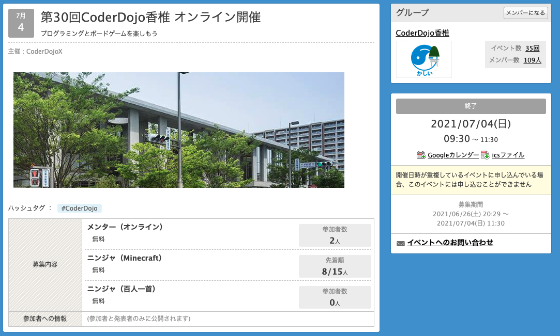Open the 109人 member count link
The image size is (560, 336).
click(x=532, y=60)
